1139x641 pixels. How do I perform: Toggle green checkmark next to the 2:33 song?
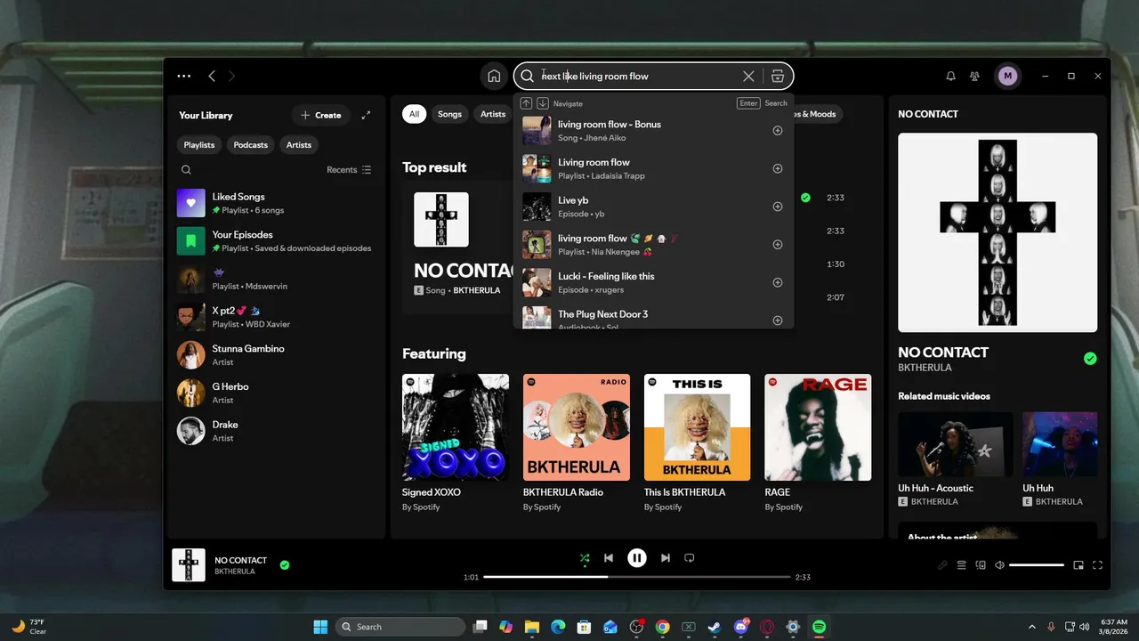pos(805,198)
